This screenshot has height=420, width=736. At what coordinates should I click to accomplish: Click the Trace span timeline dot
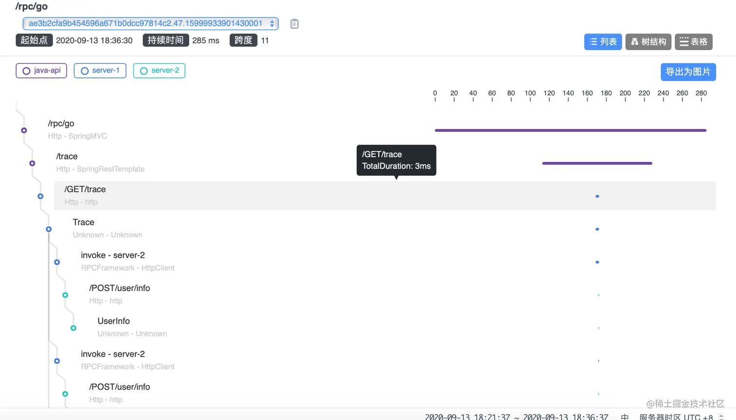pyautogui.click(x=597, y=229)
